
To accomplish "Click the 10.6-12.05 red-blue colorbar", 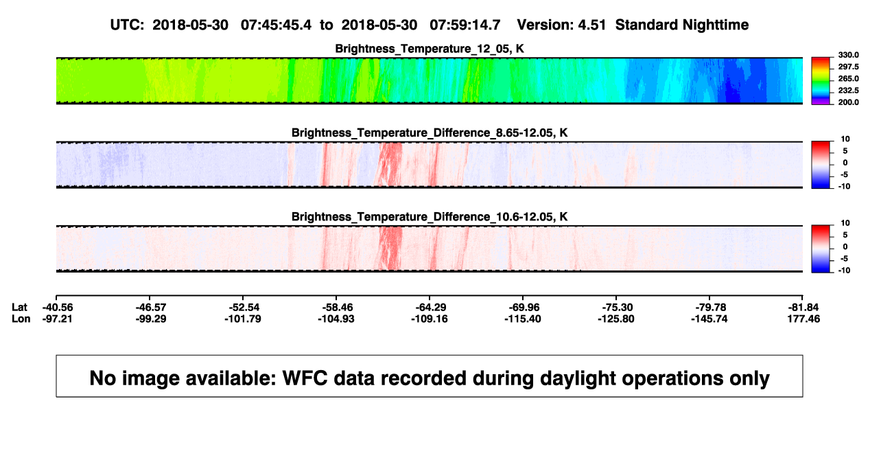I will point(821,249).
